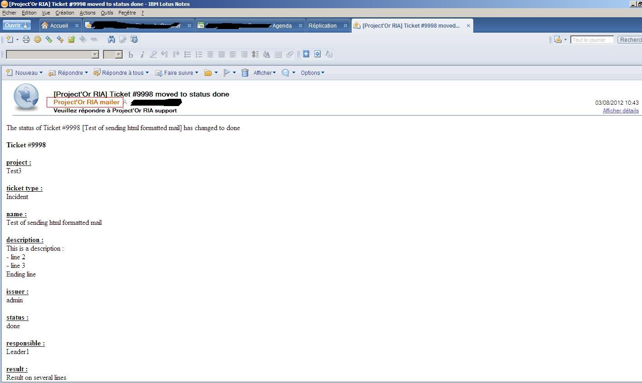This screenshot has height=383, width=642.
Task: Click the flag icon for follow-up
Action: [227, 73]
